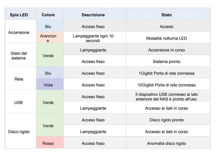Click the 'Il dispositivo USB connesso' status cell
Image resolution: width=220 pixels, height=156 pixels.
click(x=167, y=97)
